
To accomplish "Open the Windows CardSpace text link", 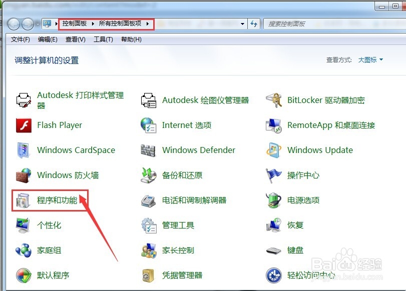I will point(76,150).
